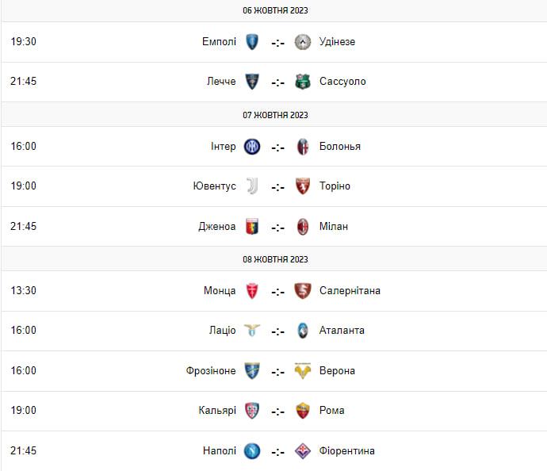547x471 pixels.
Task: Click the Verona yellow crest
Action: pyautogui.click(x=303, y=371)
